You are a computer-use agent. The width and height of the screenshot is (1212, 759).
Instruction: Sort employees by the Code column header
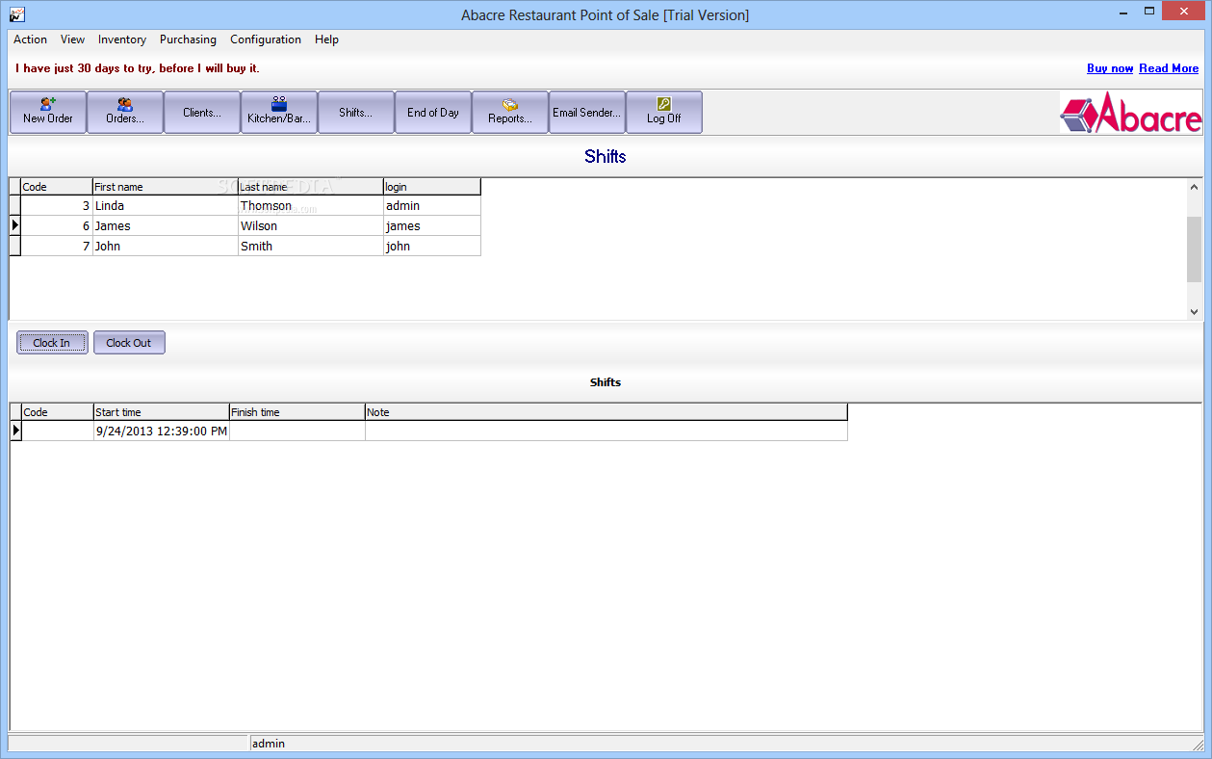(x=56, y=187)
